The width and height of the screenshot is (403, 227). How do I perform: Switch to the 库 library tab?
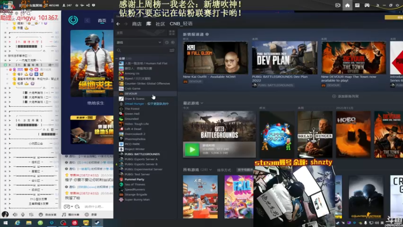click(149, 24)
